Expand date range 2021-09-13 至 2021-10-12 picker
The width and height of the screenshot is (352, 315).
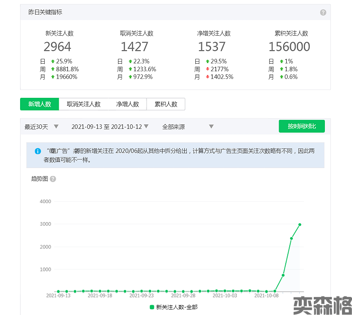[x=110, y=127]
